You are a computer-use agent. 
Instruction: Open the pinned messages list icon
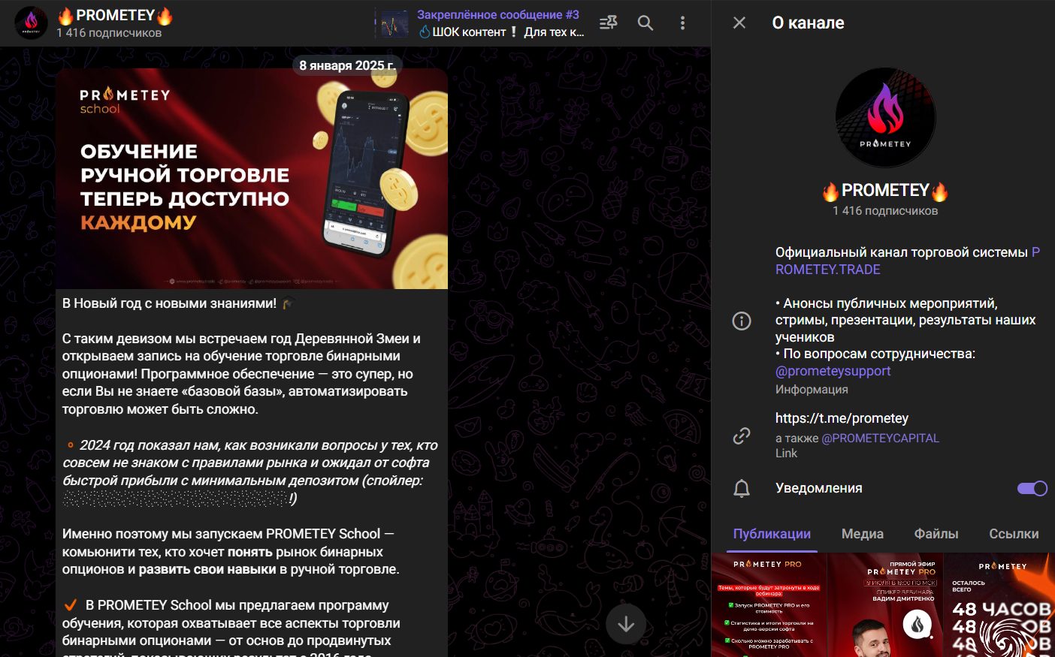pos(608,23)
